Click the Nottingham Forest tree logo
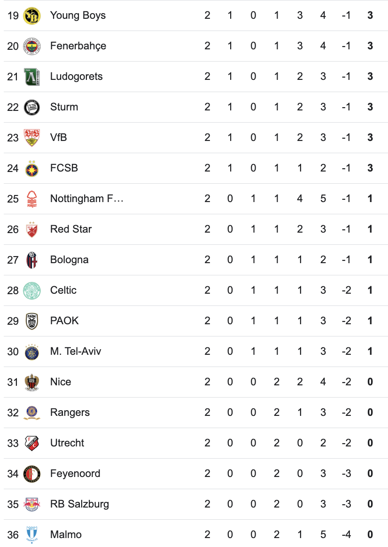 click(32, 199)
